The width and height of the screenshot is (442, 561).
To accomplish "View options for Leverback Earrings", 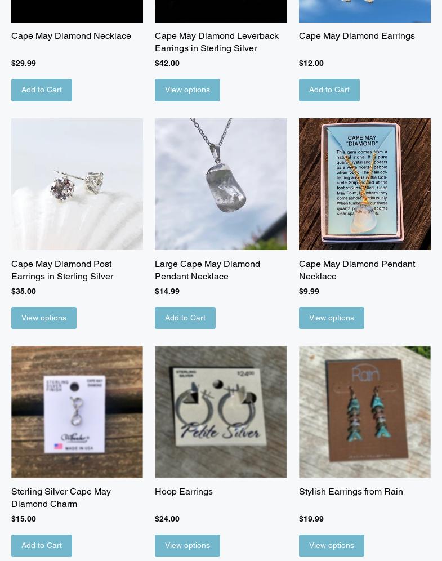I will [x=187, y=90].
